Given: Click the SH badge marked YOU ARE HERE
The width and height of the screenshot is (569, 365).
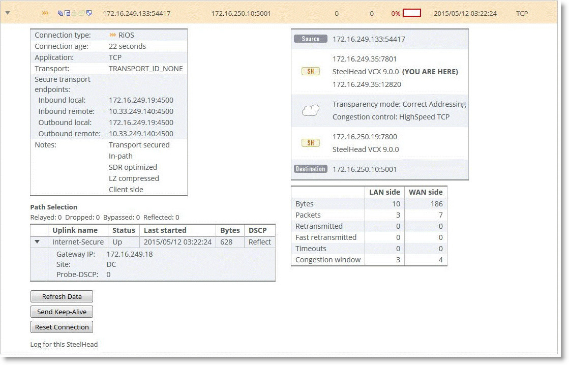Looking at the screenshot, I should click(310, 72).
